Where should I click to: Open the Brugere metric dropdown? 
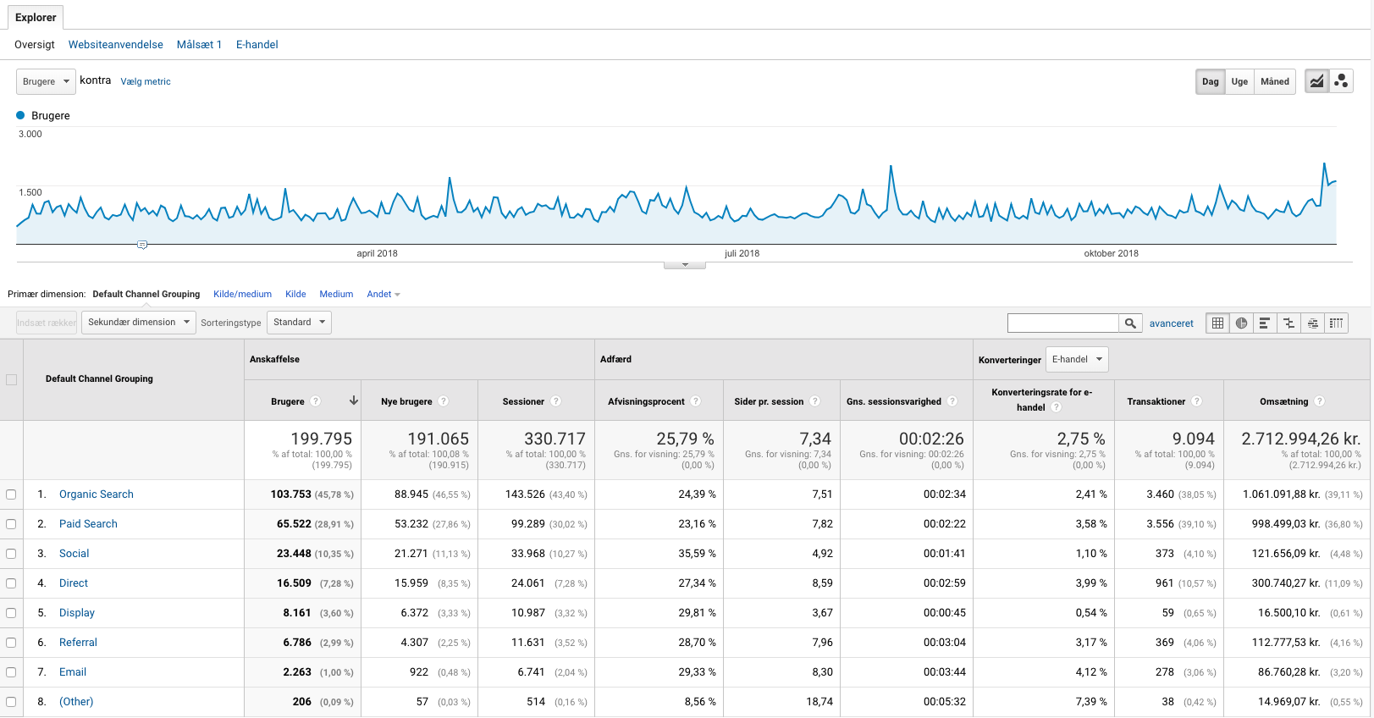pos(46,81)
